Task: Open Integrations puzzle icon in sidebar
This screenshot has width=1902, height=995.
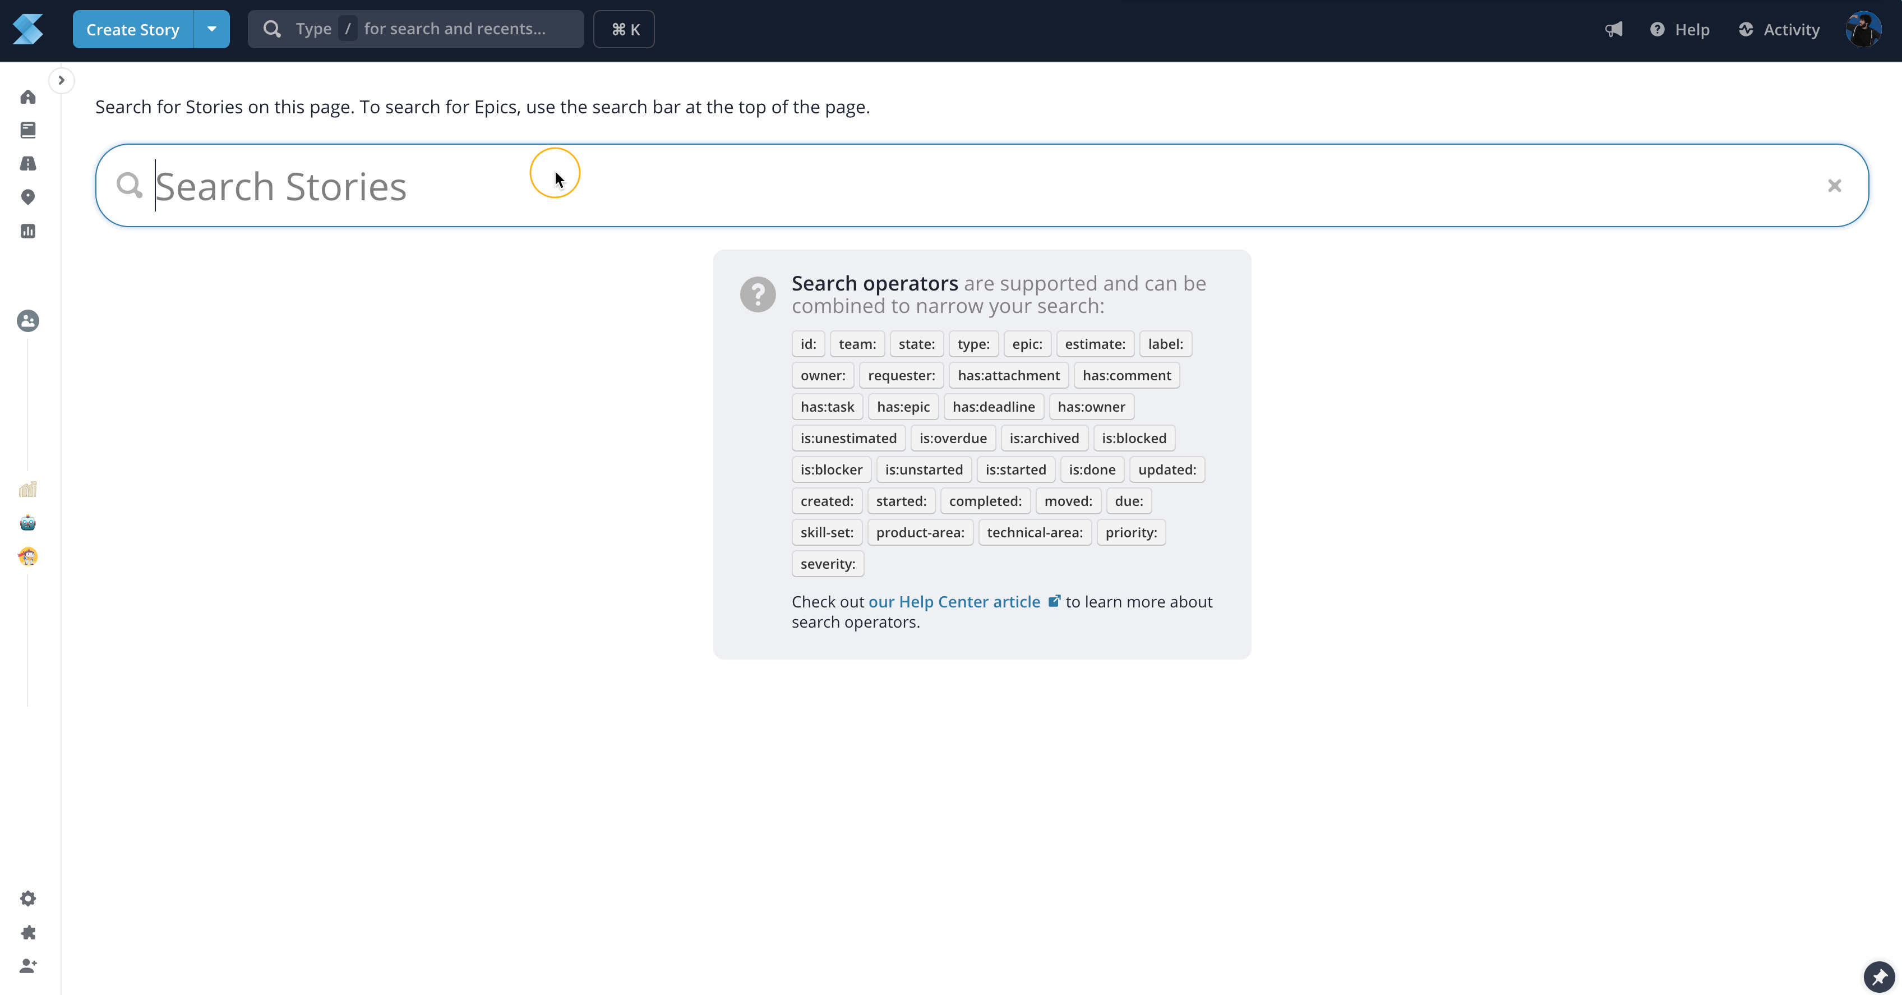Action: 28,932
